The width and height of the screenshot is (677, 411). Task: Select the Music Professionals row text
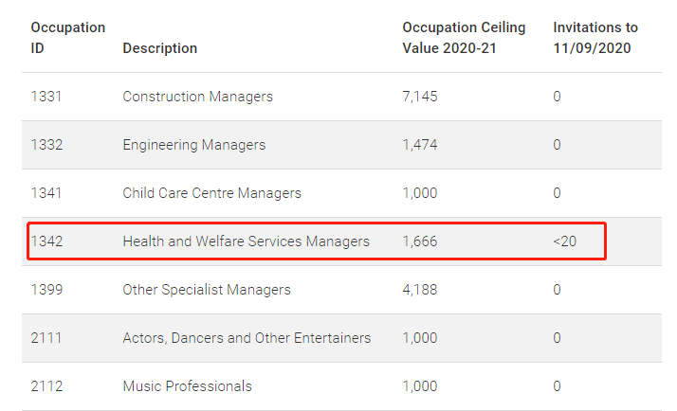point(187,386)
